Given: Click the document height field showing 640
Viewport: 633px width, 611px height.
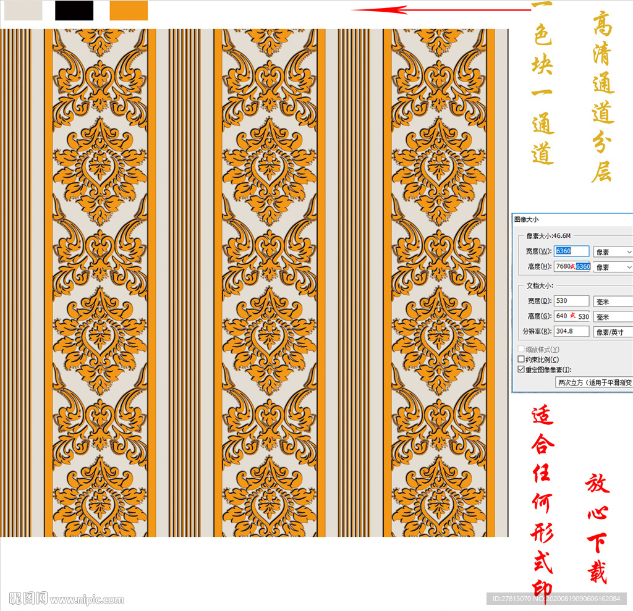Looking at the screenshot, I should point(571,316).
